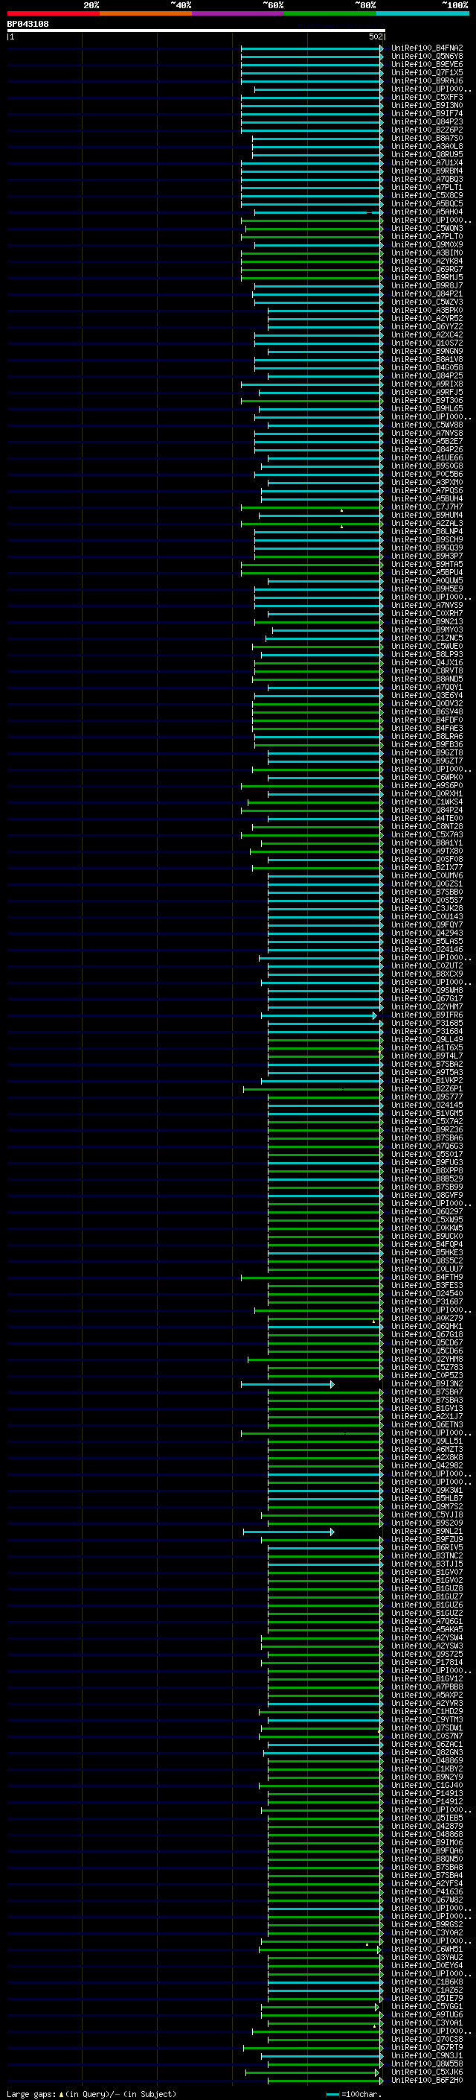Select hit UniRef100_P31685
This screenshot has width=476, height=2100.
pos(426,1023)
